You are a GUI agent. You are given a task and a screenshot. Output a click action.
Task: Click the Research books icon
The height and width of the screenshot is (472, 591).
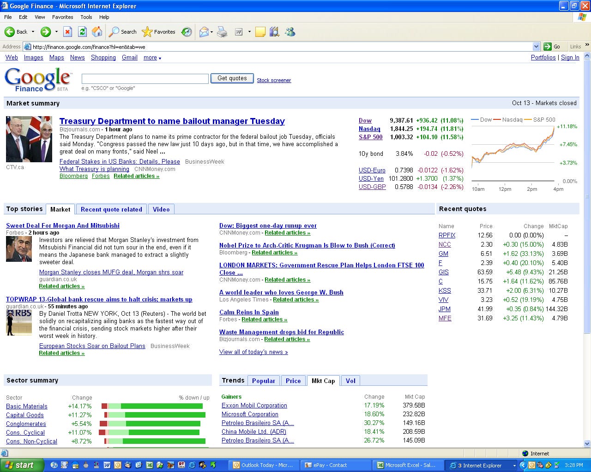[x=275, y=32]
